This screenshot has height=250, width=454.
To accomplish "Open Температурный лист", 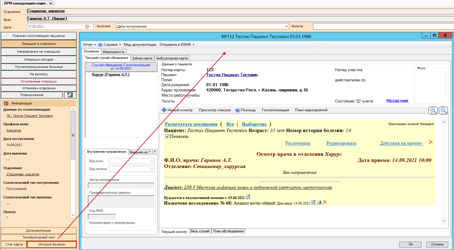I will click(x=39, y=237).
